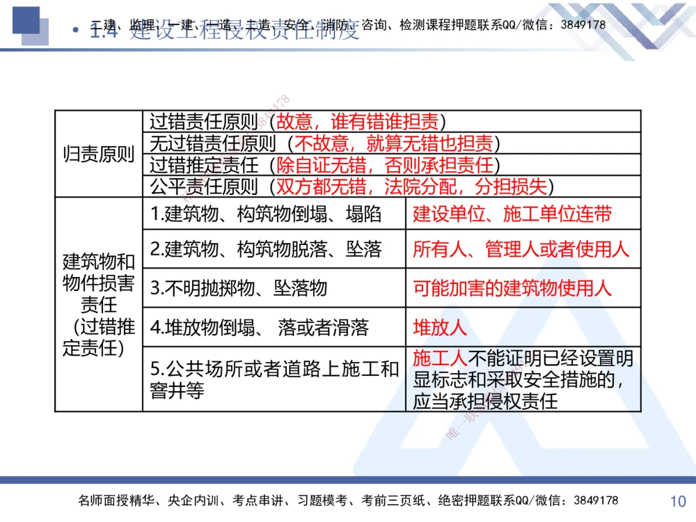Image resolution: width=696 pixels, height=522 pixels.
Task: Click the blue divider bar under the title
Action: tap(348, 49)
